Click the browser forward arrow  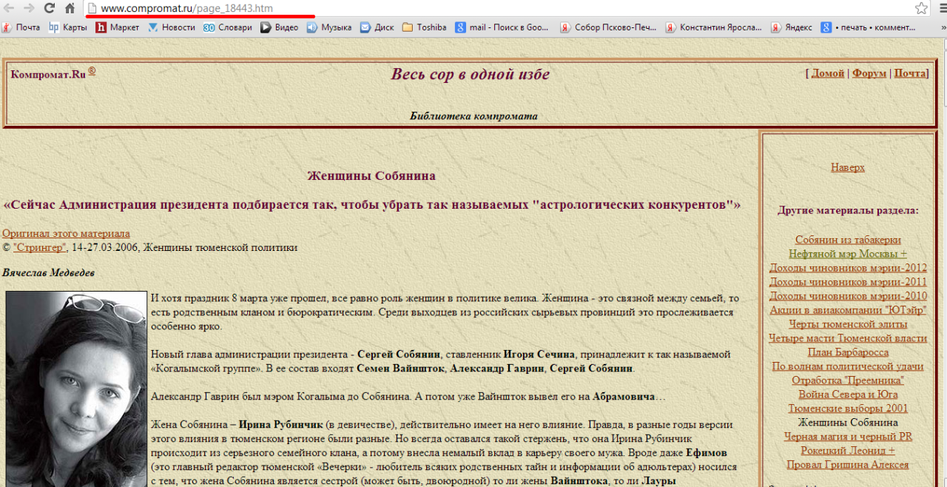tap(30, 8)
